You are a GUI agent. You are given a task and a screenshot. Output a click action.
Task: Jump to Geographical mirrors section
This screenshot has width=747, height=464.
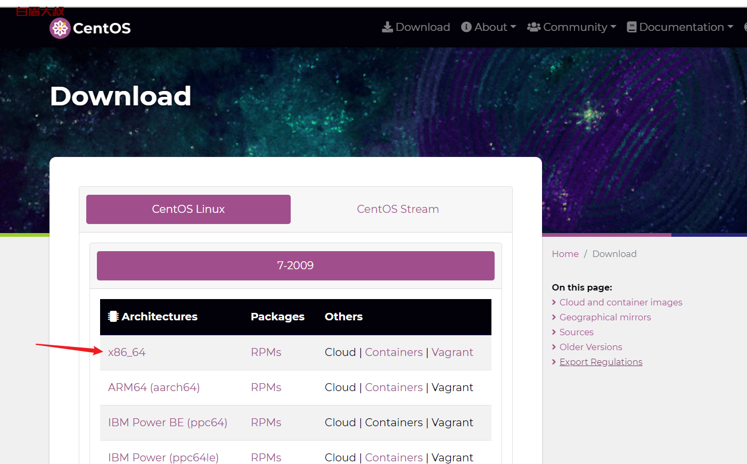[x=605, y=317]
